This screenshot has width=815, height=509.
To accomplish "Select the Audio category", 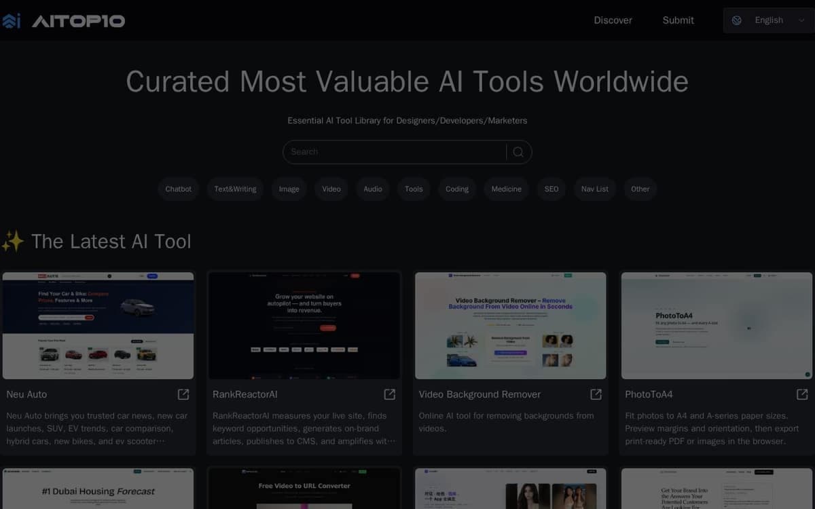I will (x=373, y=189).
